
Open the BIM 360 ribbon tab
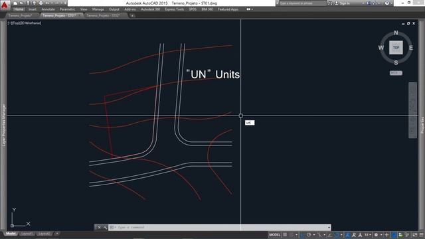tap(207, 9)
